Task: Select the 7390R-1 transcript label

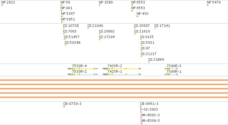Action: click(x=174, y=72)
